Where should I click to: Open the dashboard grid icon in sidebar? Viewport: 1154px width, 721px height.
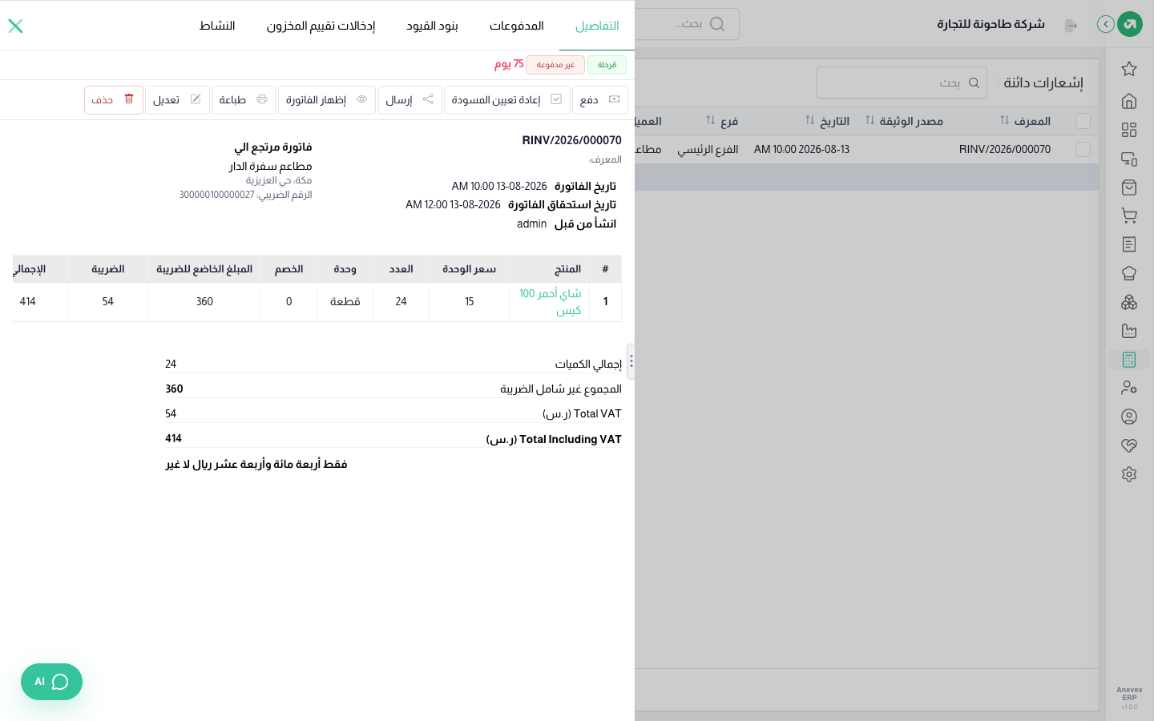pos(1129,130)
